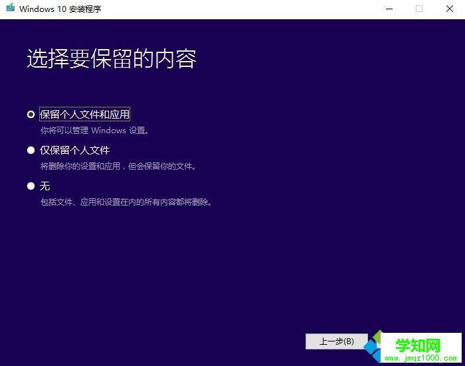The width and height of the screenshot is (465, 366).
Task: Go back with 上一步(B) button
Action: (x=337, y=341)
